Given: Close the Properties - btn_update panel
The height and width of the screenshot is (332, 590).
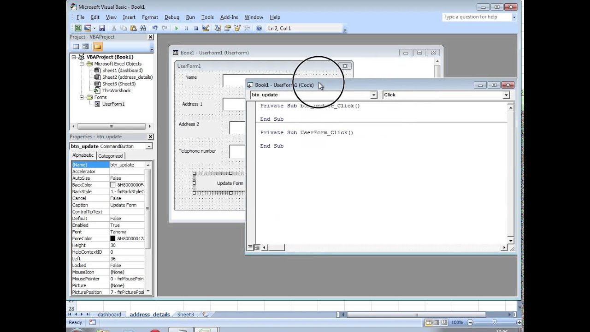Looking at the screenshot, I should pyautogui.click(x=150, y=137).
